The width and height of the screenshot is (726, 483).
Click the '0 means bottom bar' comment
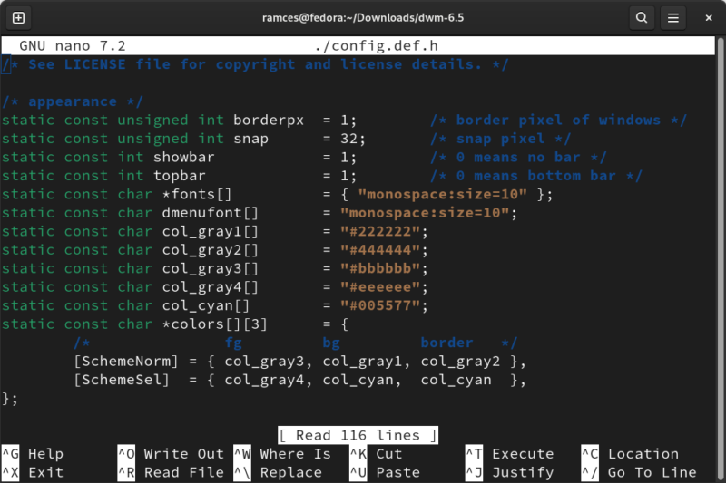(x=536, y=176)
